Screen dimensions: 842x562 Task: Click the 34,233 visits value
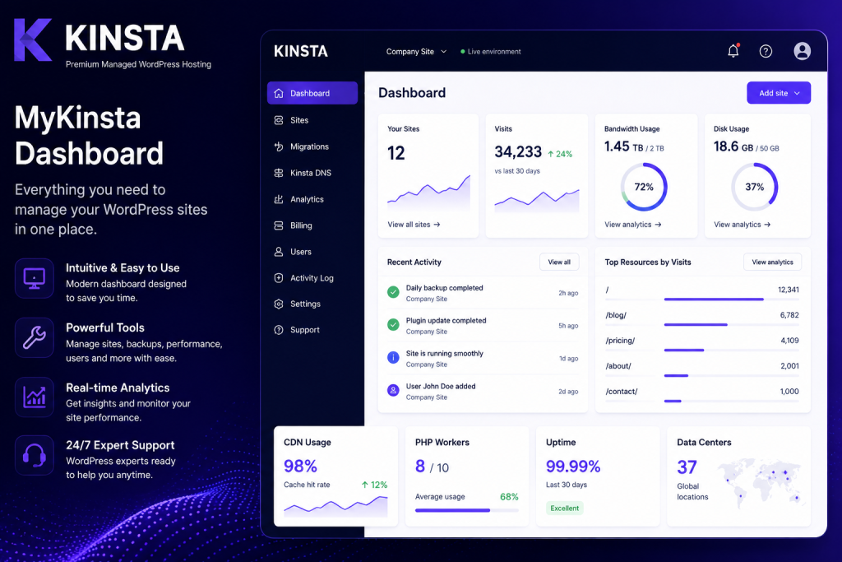click(518, 152)
